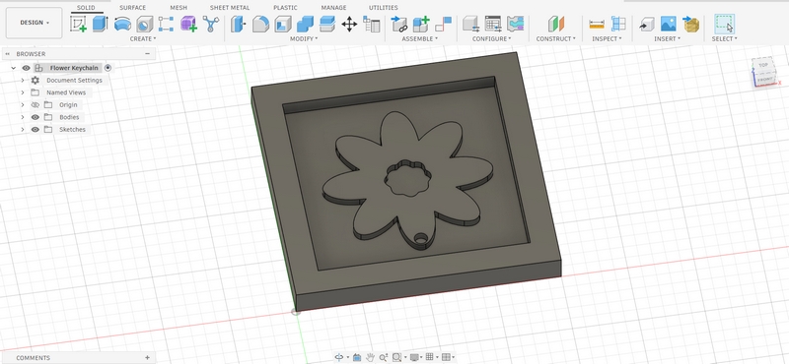Open the INSPECT dropdown menu
This screenshot has width=789, height=364.
click(x=607, y=38)
